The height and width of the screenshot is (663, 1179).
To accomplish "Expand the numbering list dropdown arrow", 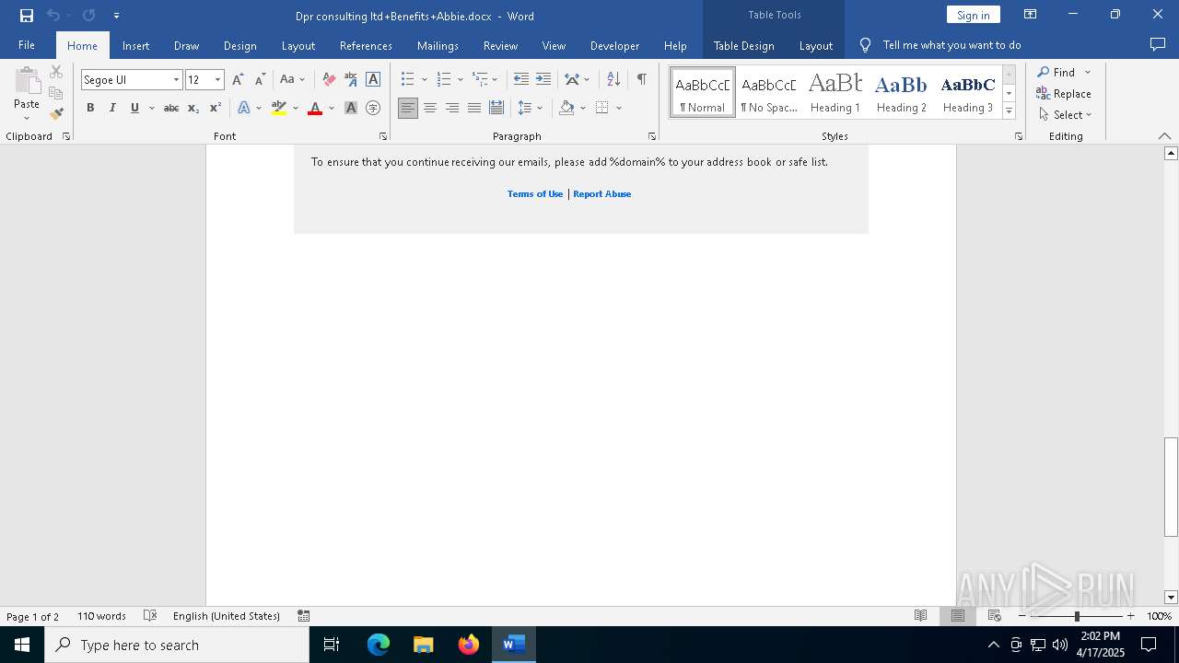I will click(x=460, y=79).
